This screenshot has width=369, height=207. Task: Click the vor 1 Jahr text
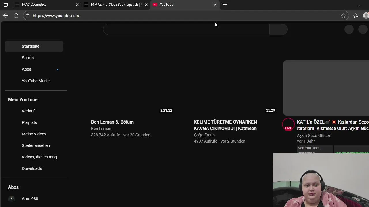306,141
